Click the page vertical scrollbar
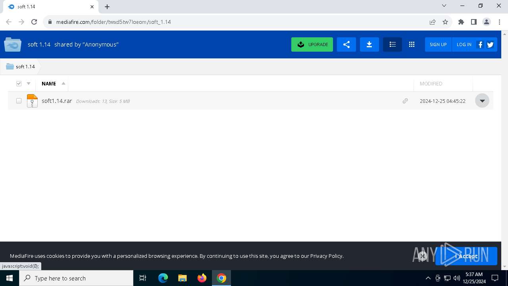The width and height of the screenshot is (508, 286). pos(504,150)
